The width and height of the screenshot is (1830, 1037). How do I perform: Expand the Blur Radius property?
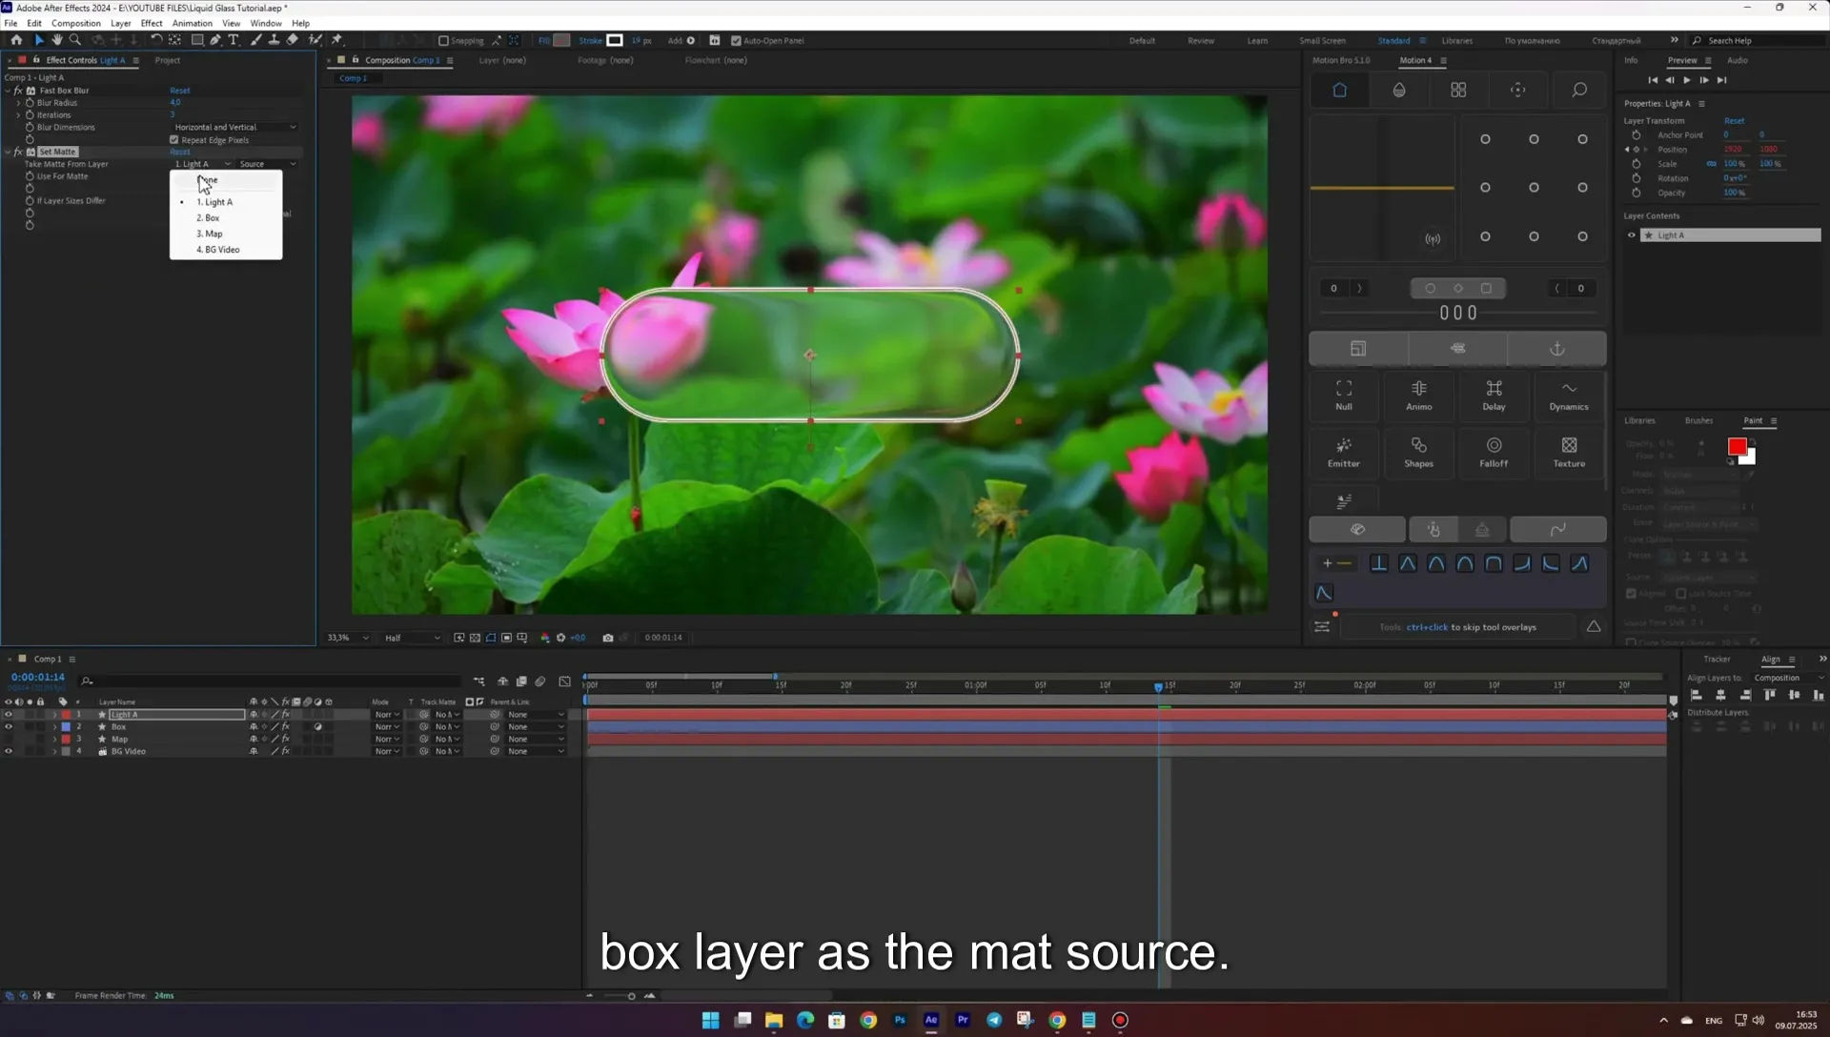pos(18,103)
